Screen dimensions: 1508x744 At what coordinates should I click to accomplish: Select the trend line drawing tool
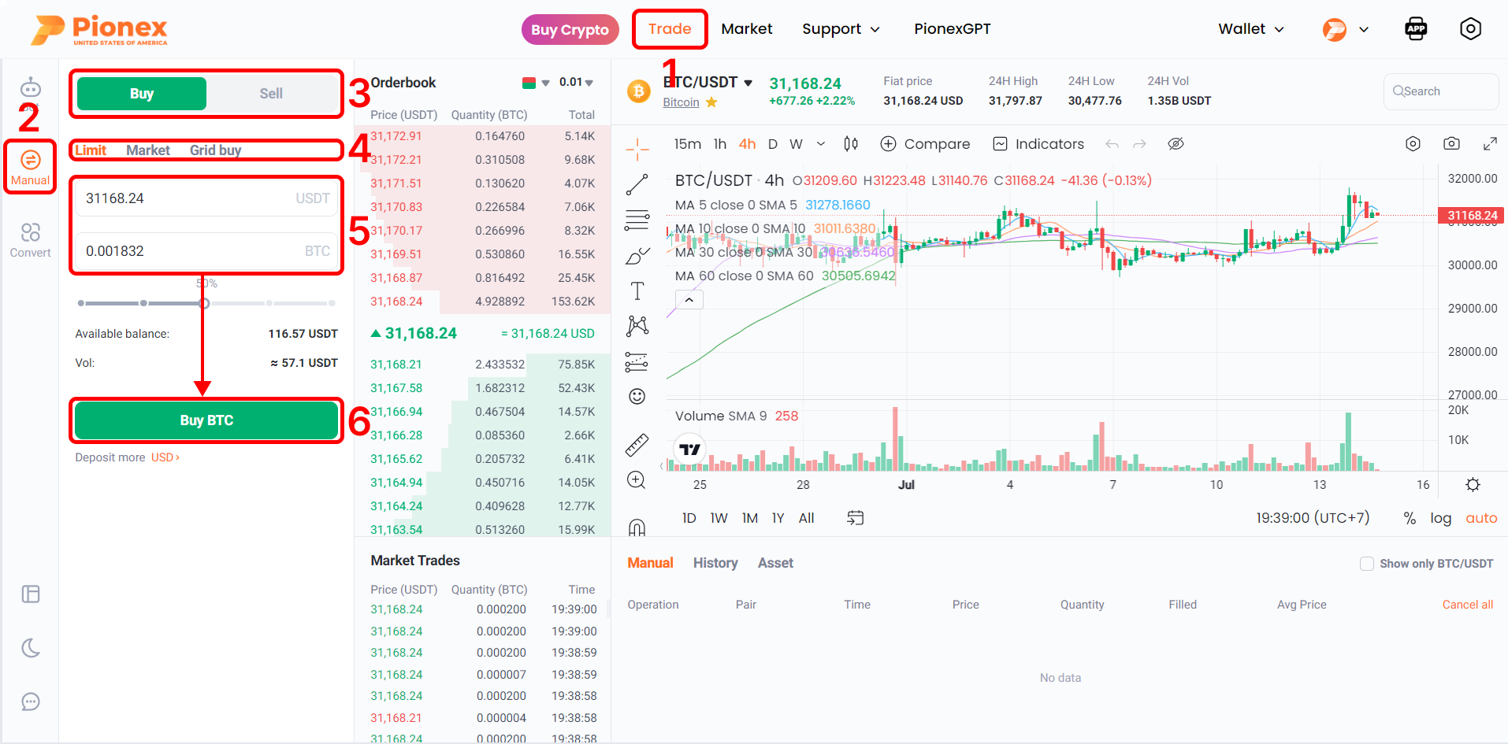tap(637, 183)
